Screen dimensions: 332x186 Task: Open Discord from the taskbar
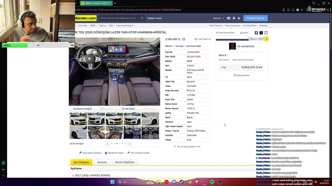[174, 182]
